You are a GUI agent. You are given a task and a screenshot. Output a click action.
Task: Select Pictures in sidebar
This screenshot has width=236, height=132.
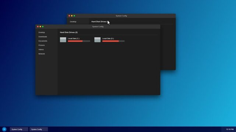[42, 45]
